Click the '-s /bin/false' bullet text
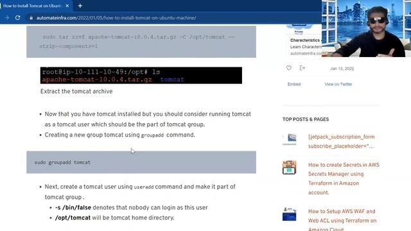411x231 pixels. pyautogui.click(x=131, y=207)
